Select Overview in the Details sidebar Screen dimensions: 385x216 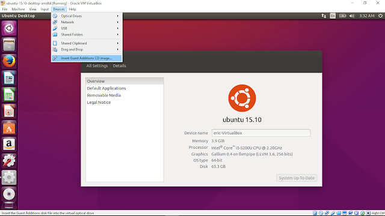coord(125,82)
